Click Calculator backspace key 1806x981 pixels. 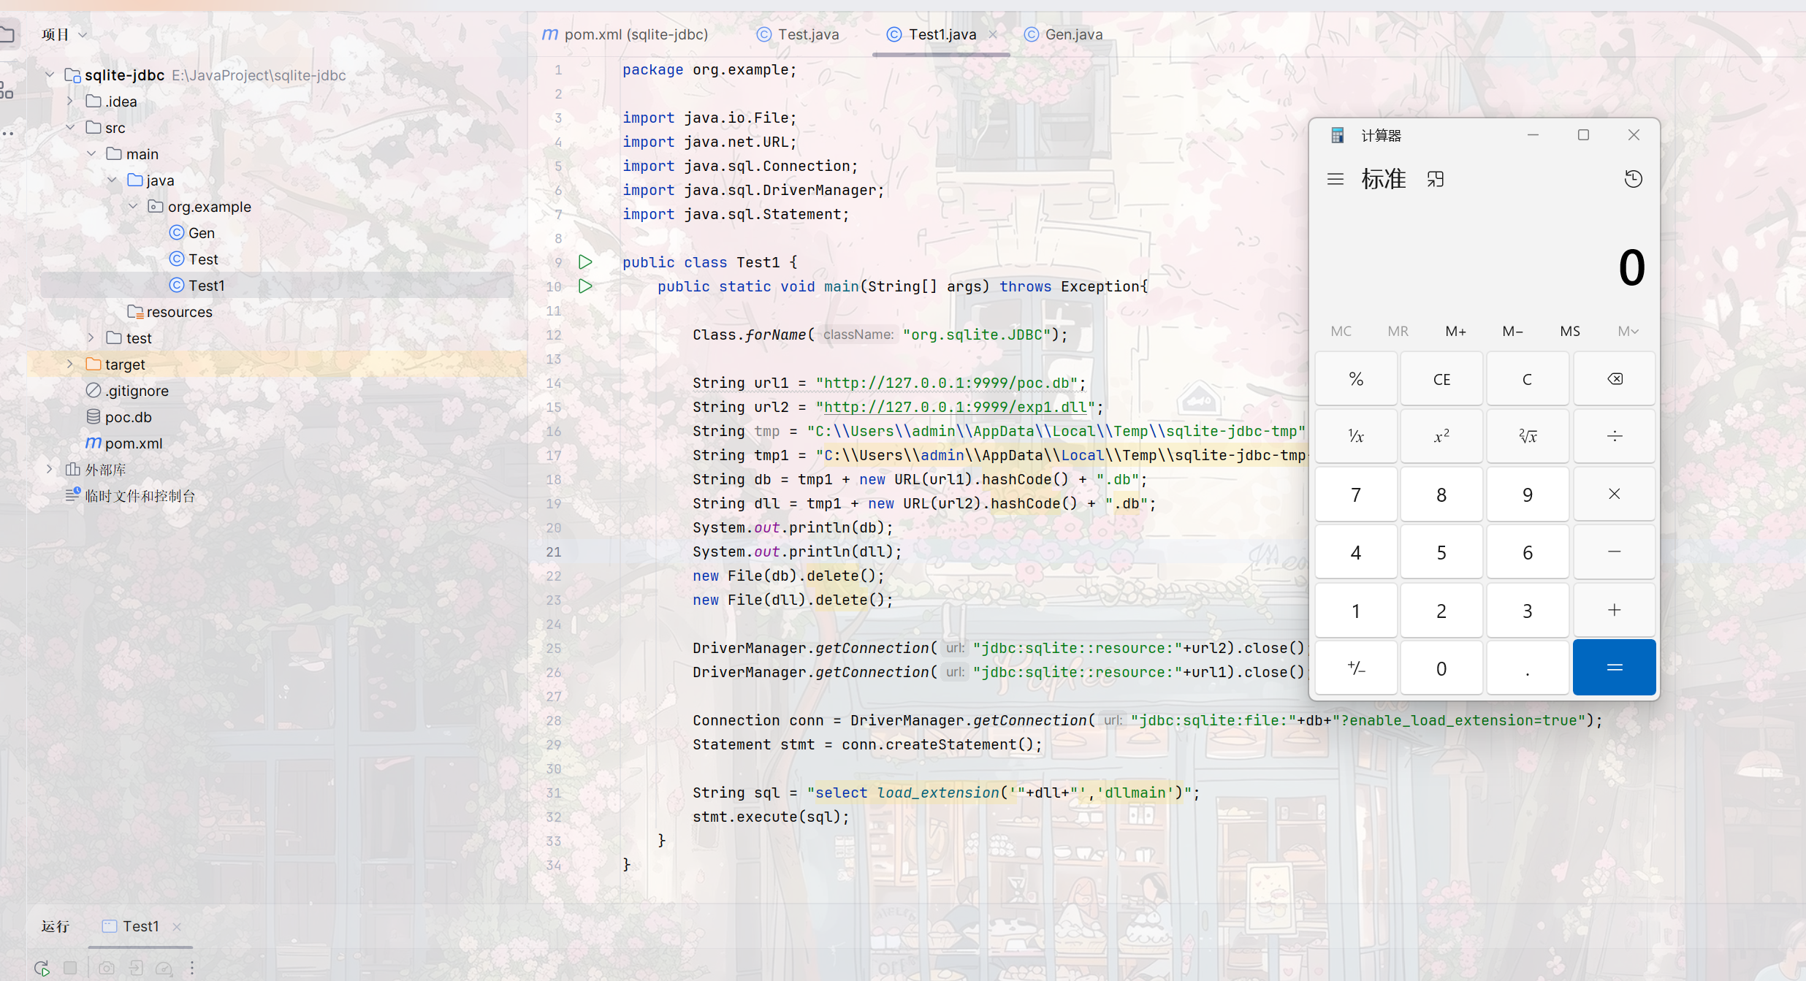pos(1615,378)
